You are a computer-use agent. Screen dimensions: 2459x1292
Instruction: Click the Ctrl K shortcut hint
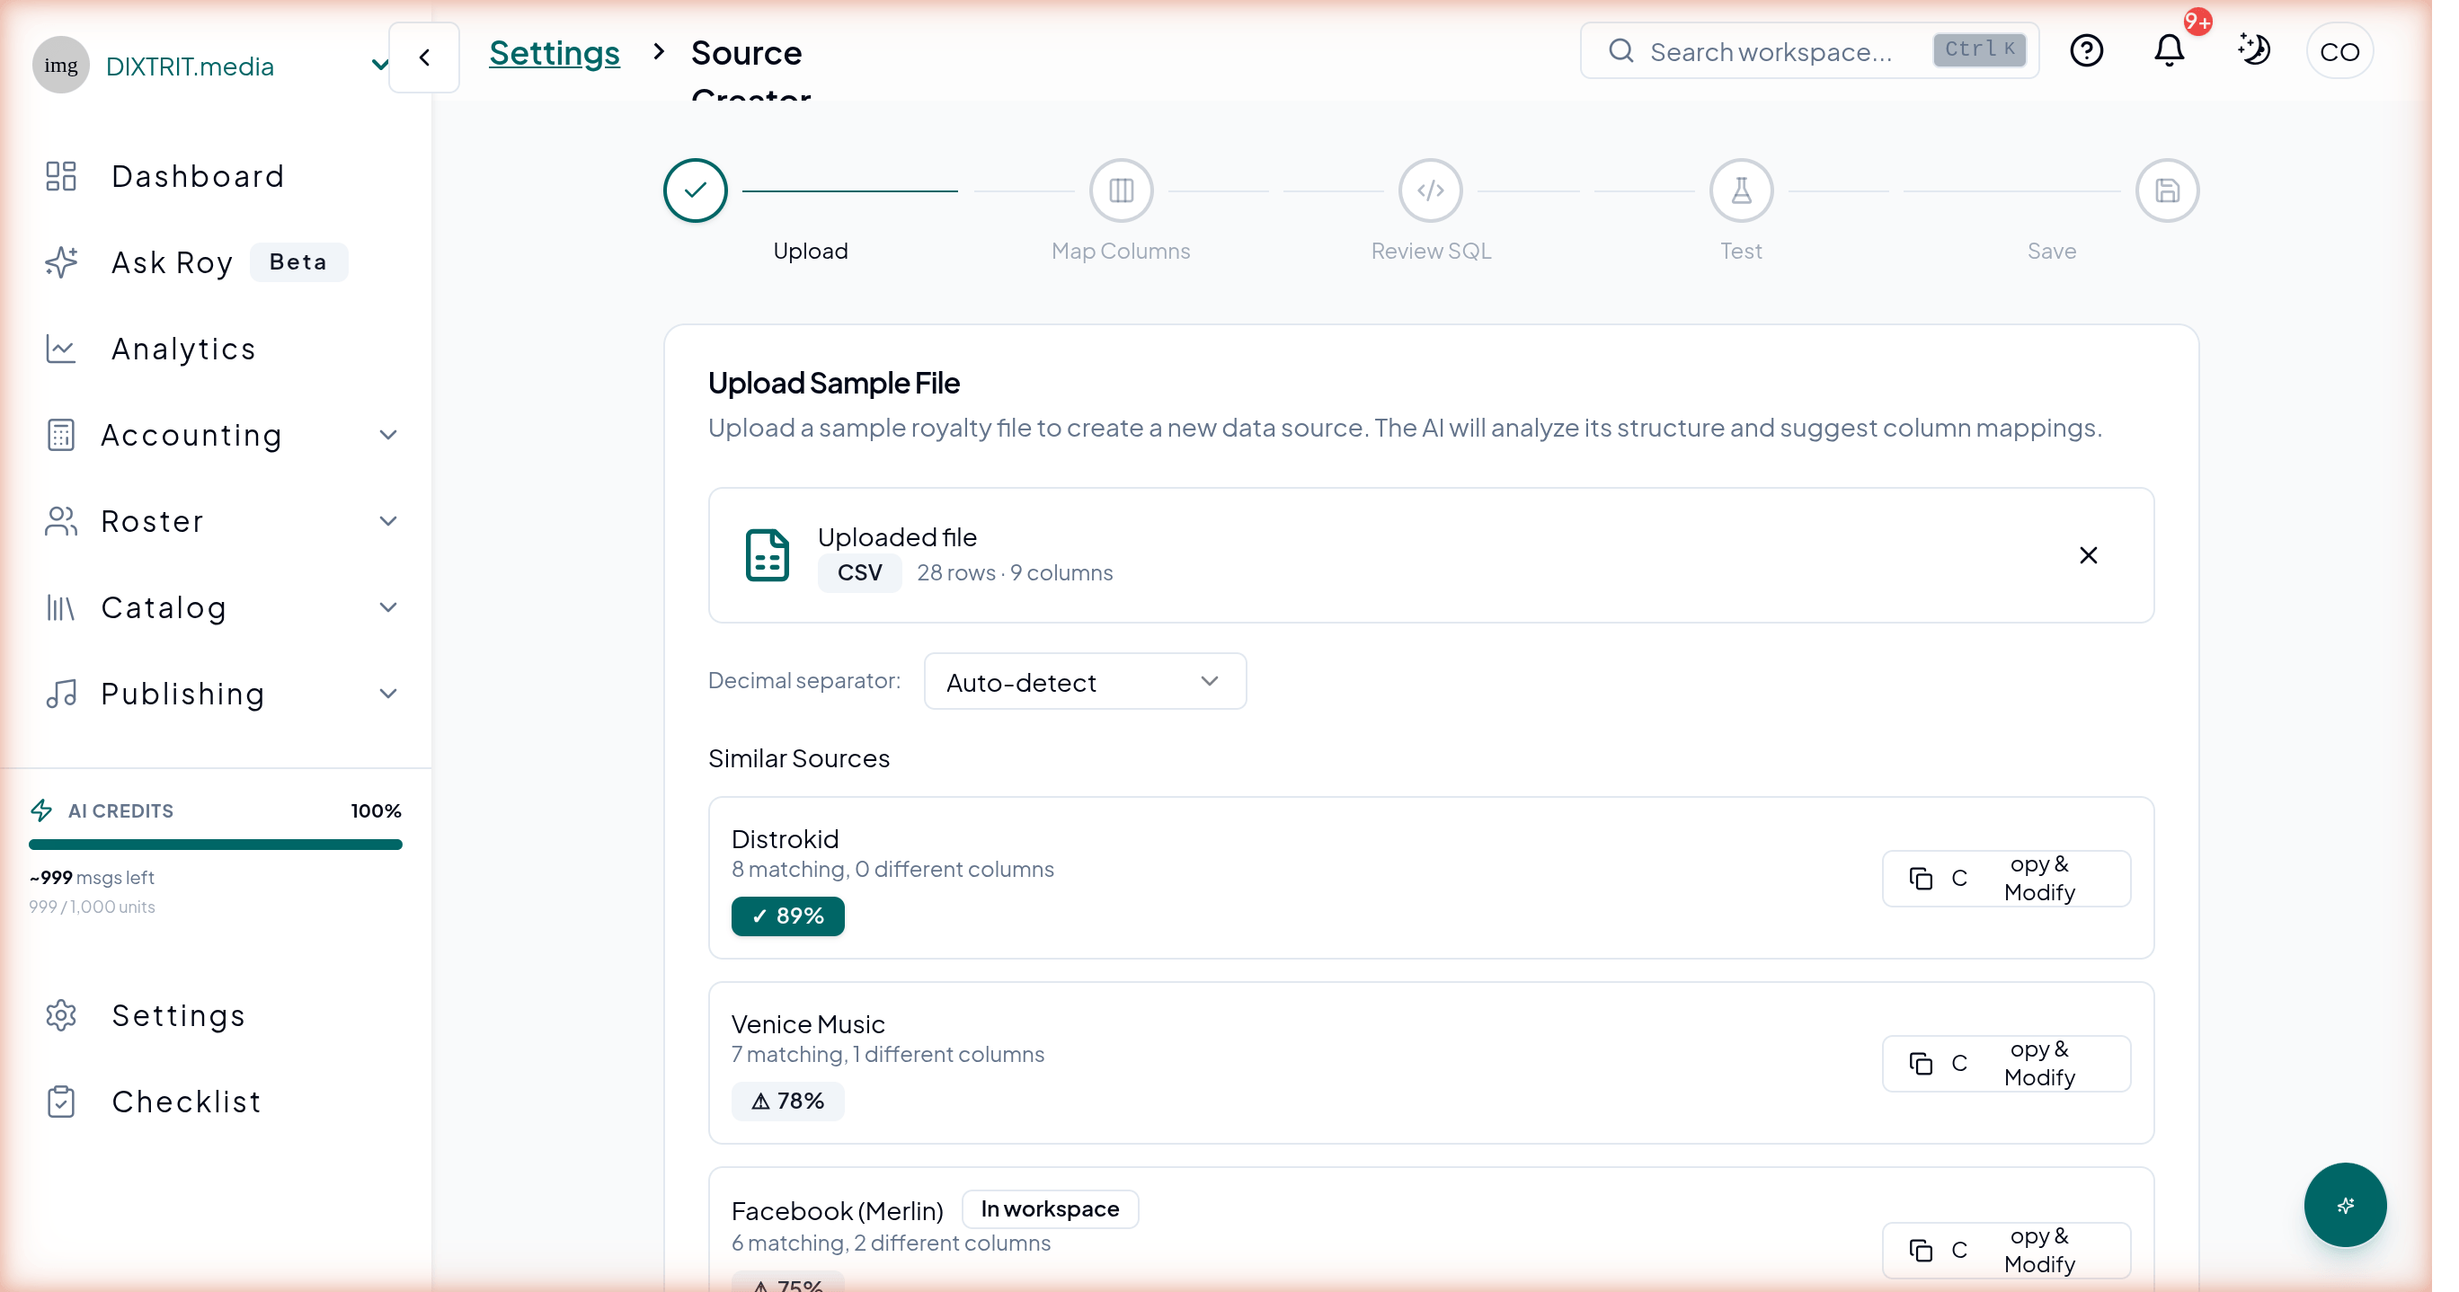(x=1980, y=49)
